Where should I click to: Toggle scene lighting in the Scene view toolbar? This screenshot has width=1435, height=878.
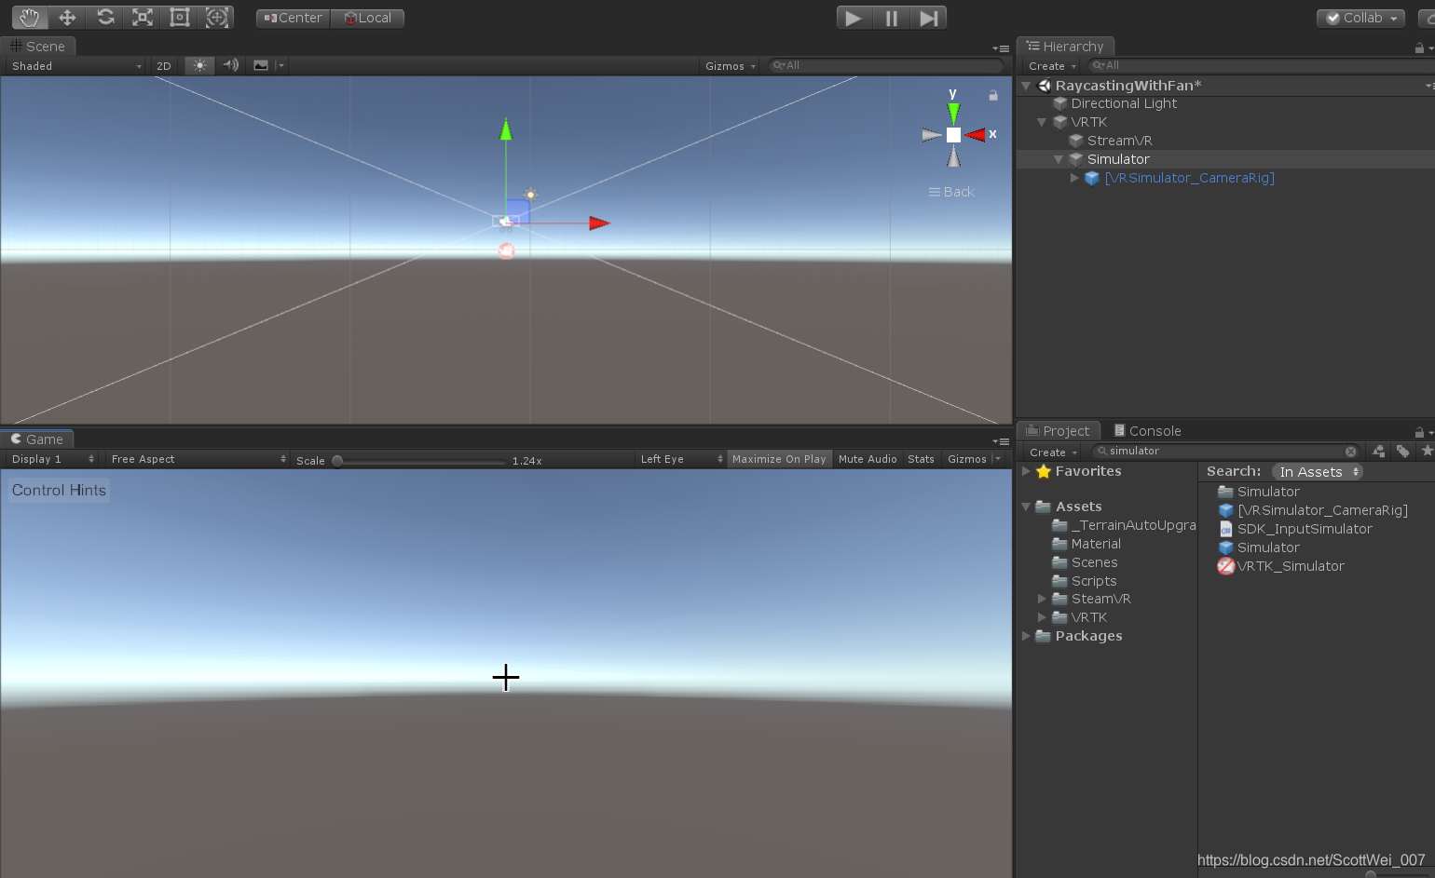(x=198, y=65)
